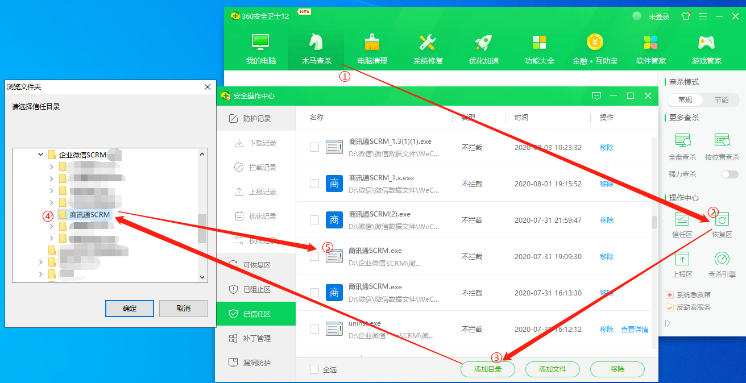
Task: Open 系统急救箱 tool
Action: coord(689,295)
